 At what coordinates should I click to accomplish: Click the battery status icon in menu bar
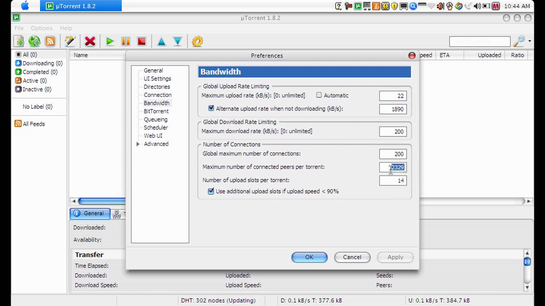[486, 6]
